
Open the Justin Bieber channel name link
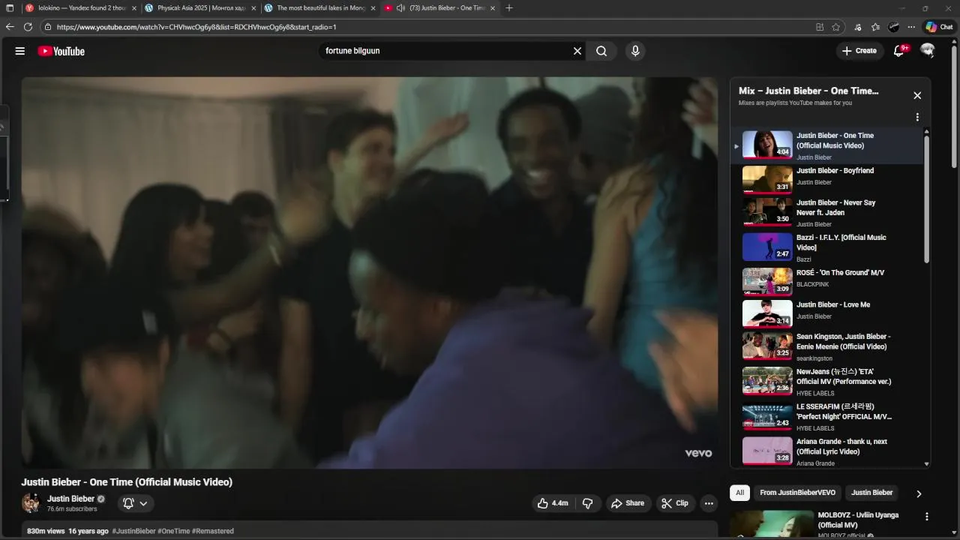click(x=70, y=499)
